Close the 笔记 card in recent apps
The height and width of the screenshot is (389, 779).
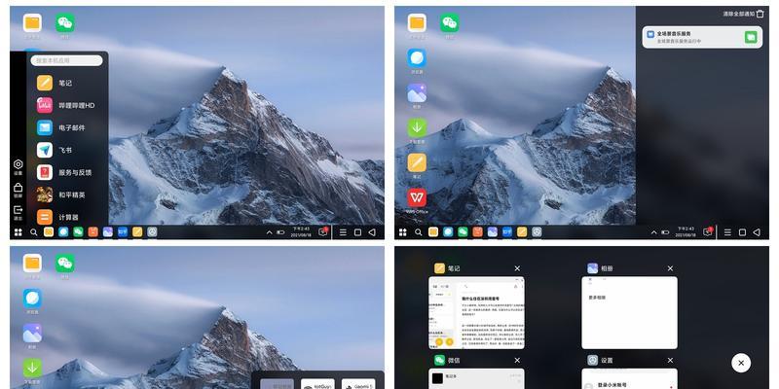pos(517,268)
